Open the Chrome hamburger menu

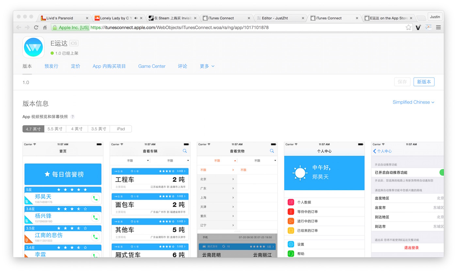point(438,27)
